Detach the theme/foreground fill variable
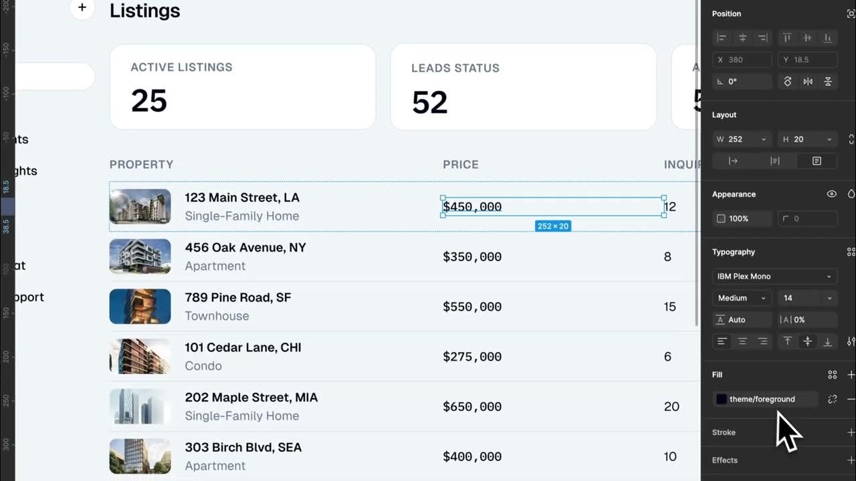Screen dimensions: 856x481 pyautogui.click(x=832, y=399)
